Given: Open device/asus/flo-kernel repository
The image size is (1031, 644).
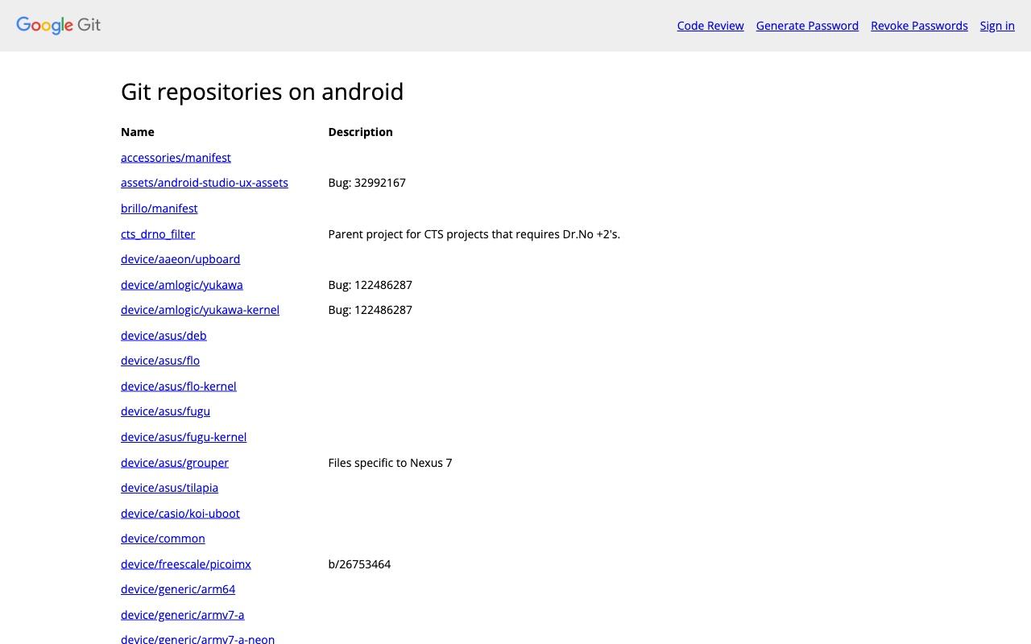Looking at the screenshot, I should tap(179, 386).
